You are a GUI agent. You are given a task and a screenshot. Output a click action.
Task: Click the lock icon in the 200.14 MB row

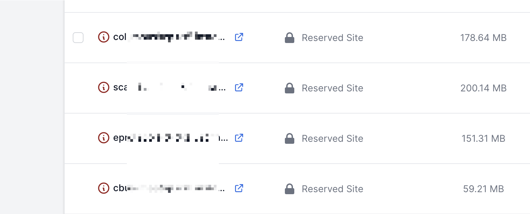coord(290,88)
